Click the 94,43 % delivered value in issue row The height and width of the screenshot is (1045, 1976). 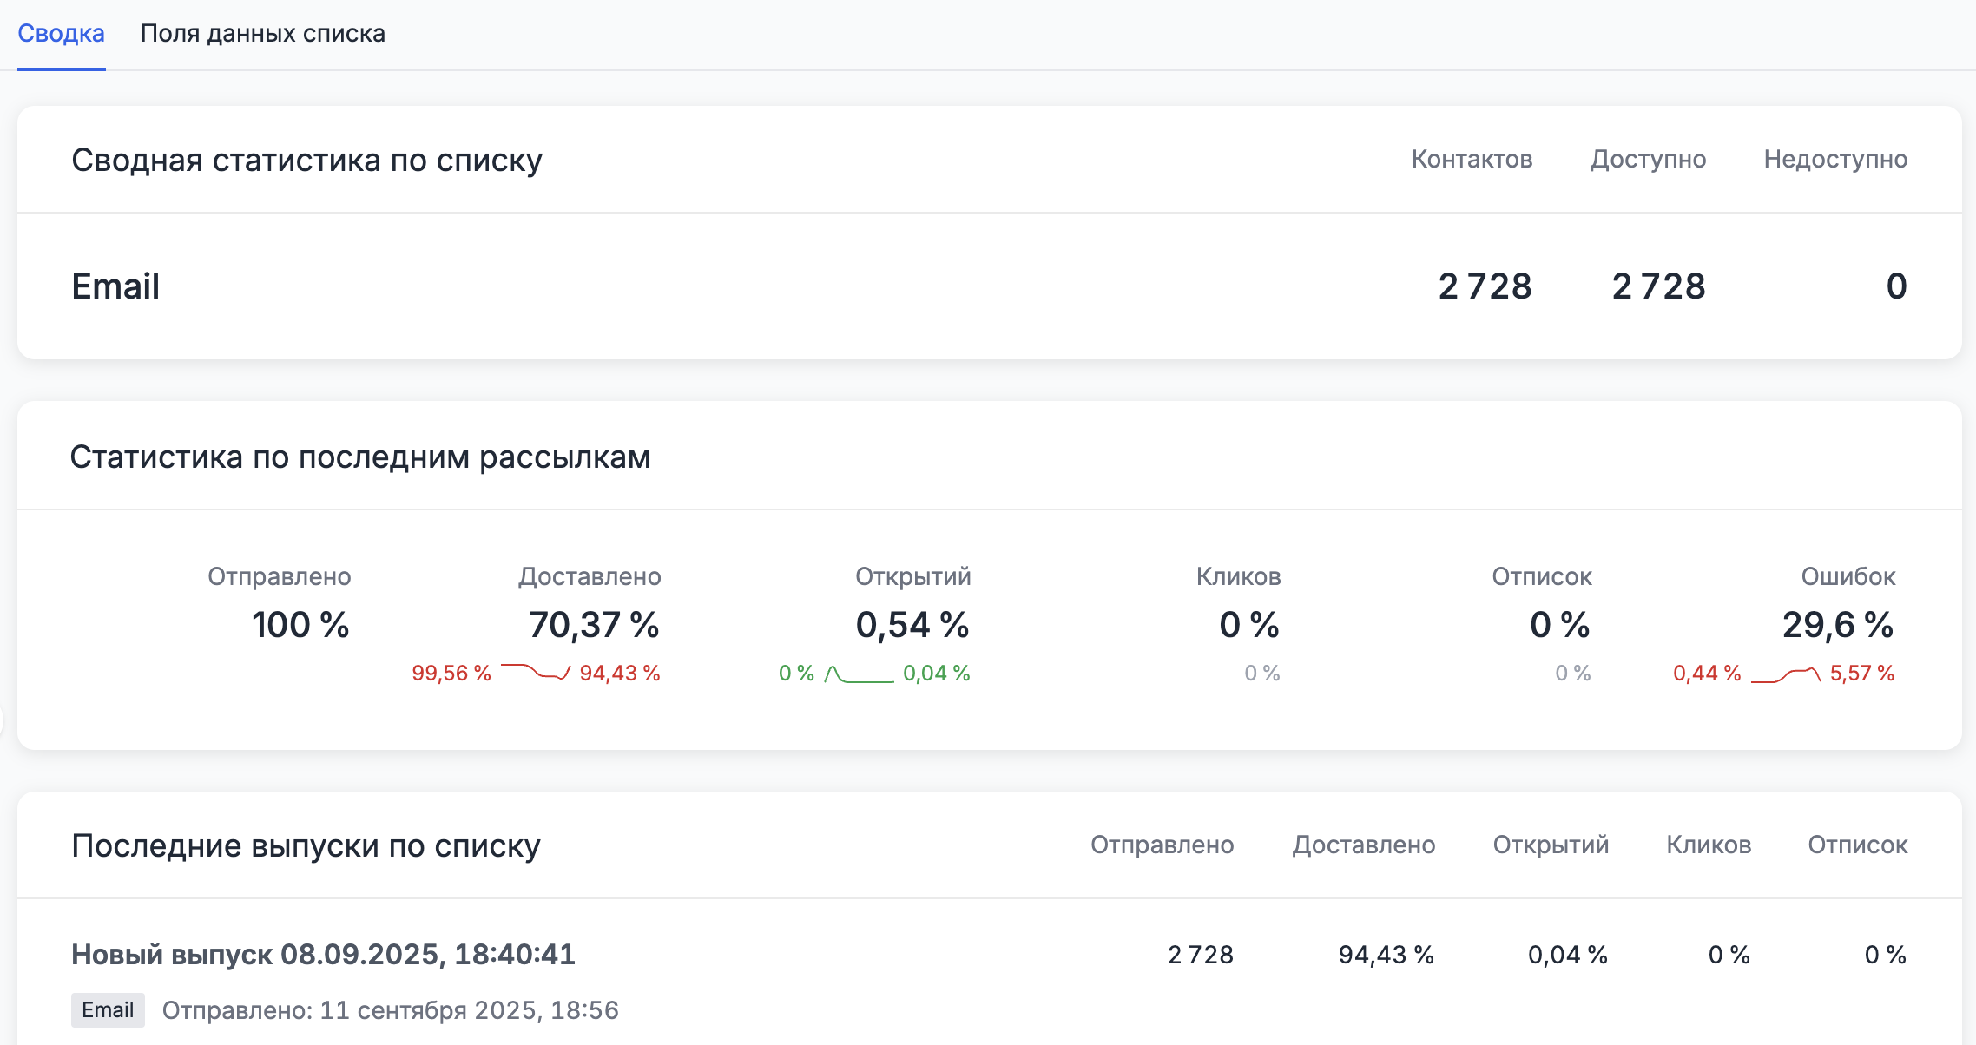pyautogui.click(x=1386, y=955)
